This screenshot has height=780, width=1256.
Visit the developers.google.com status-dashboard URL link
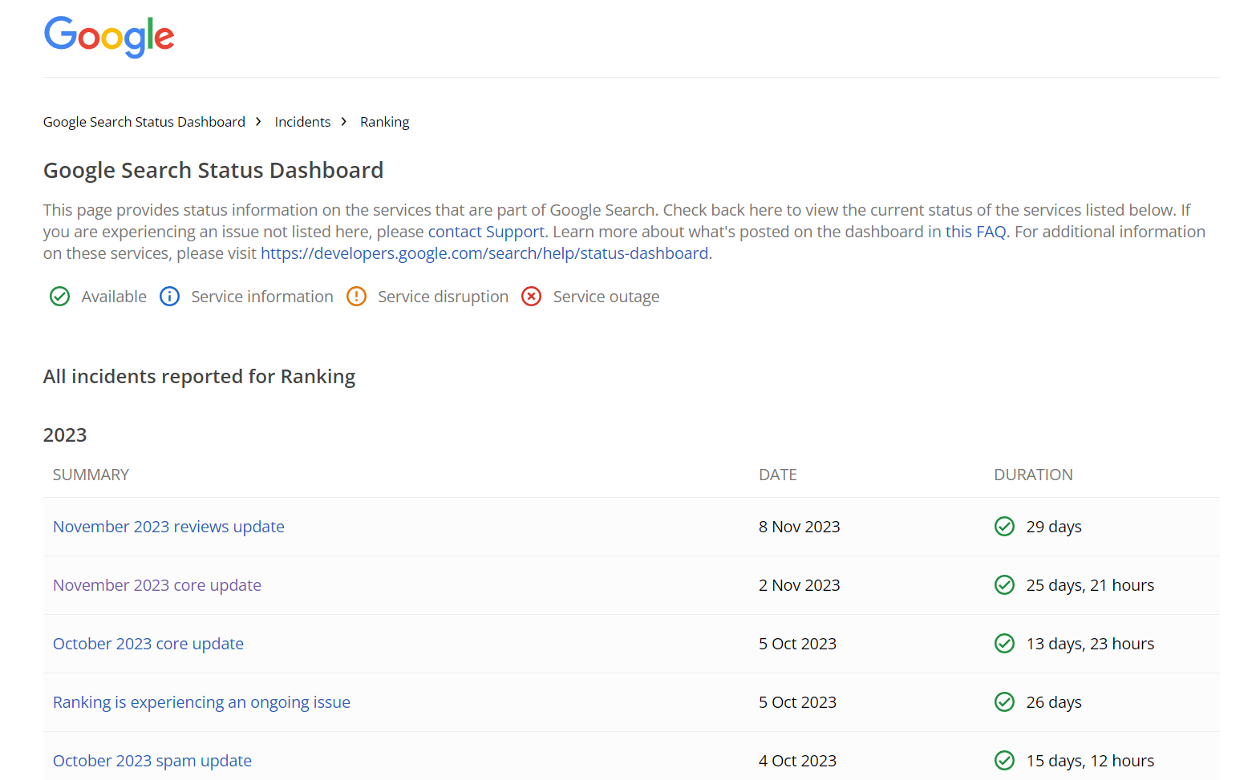click(484, 253)
